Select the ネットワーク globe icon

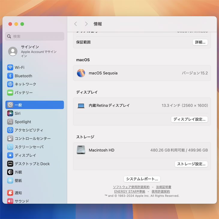[x=10, y=84]
